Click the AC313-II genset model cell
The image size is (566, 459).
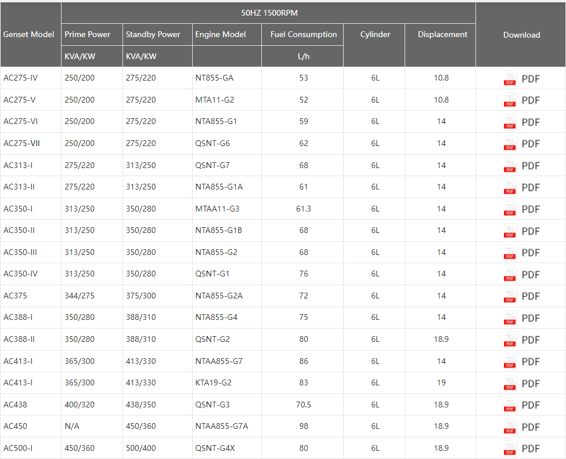tap(31, 187)
